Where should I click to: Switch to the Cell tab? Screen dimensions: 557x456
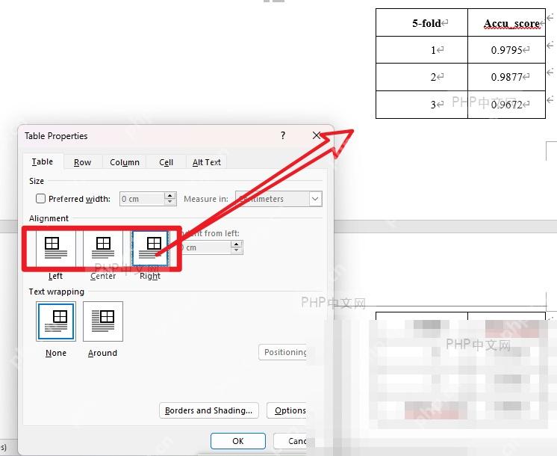coord(167,162)
